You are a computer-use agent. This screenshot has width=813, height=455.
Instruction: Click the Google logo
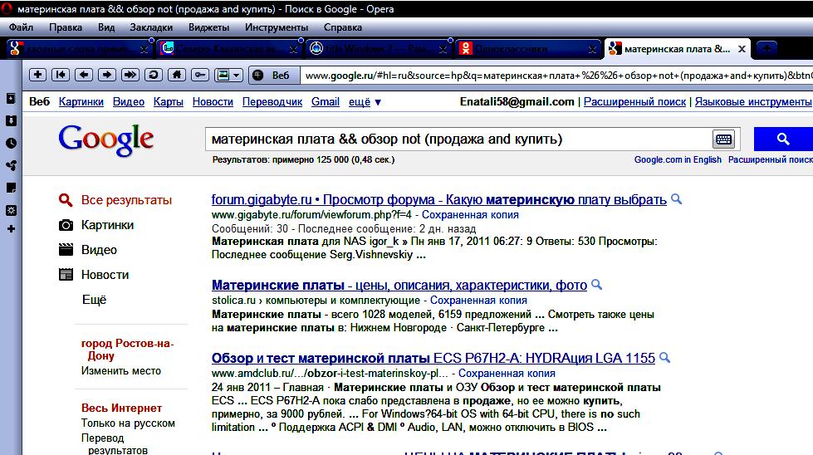tap(105, 140)
